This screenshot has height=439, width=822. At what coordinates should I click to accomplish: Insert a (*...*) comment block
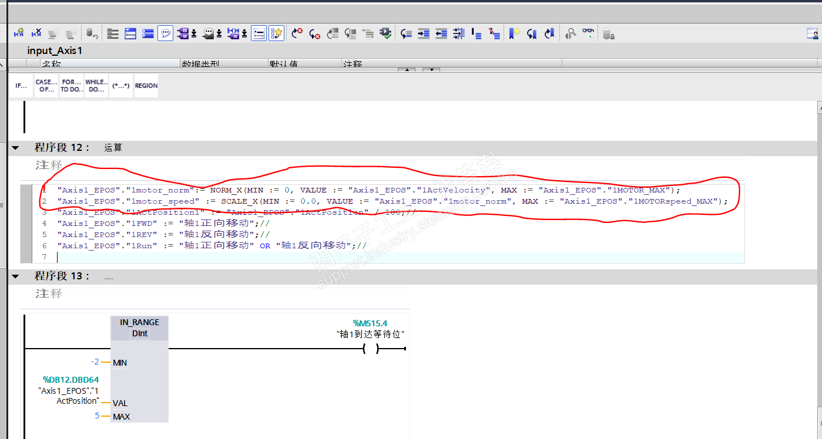121,86
